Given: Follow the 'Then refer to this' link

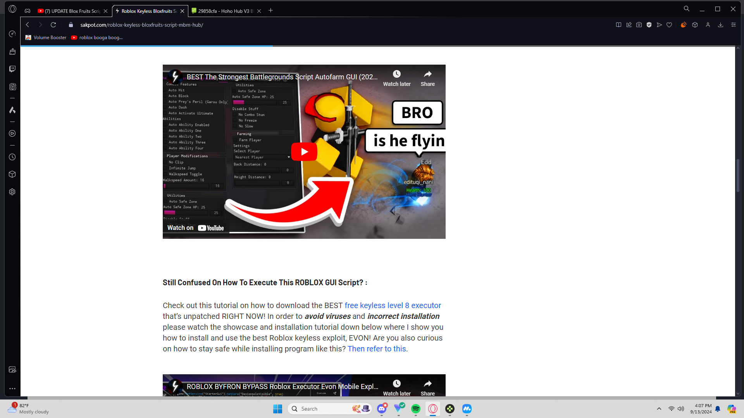Looking at the screenshot, I should [x=377, y=349].
